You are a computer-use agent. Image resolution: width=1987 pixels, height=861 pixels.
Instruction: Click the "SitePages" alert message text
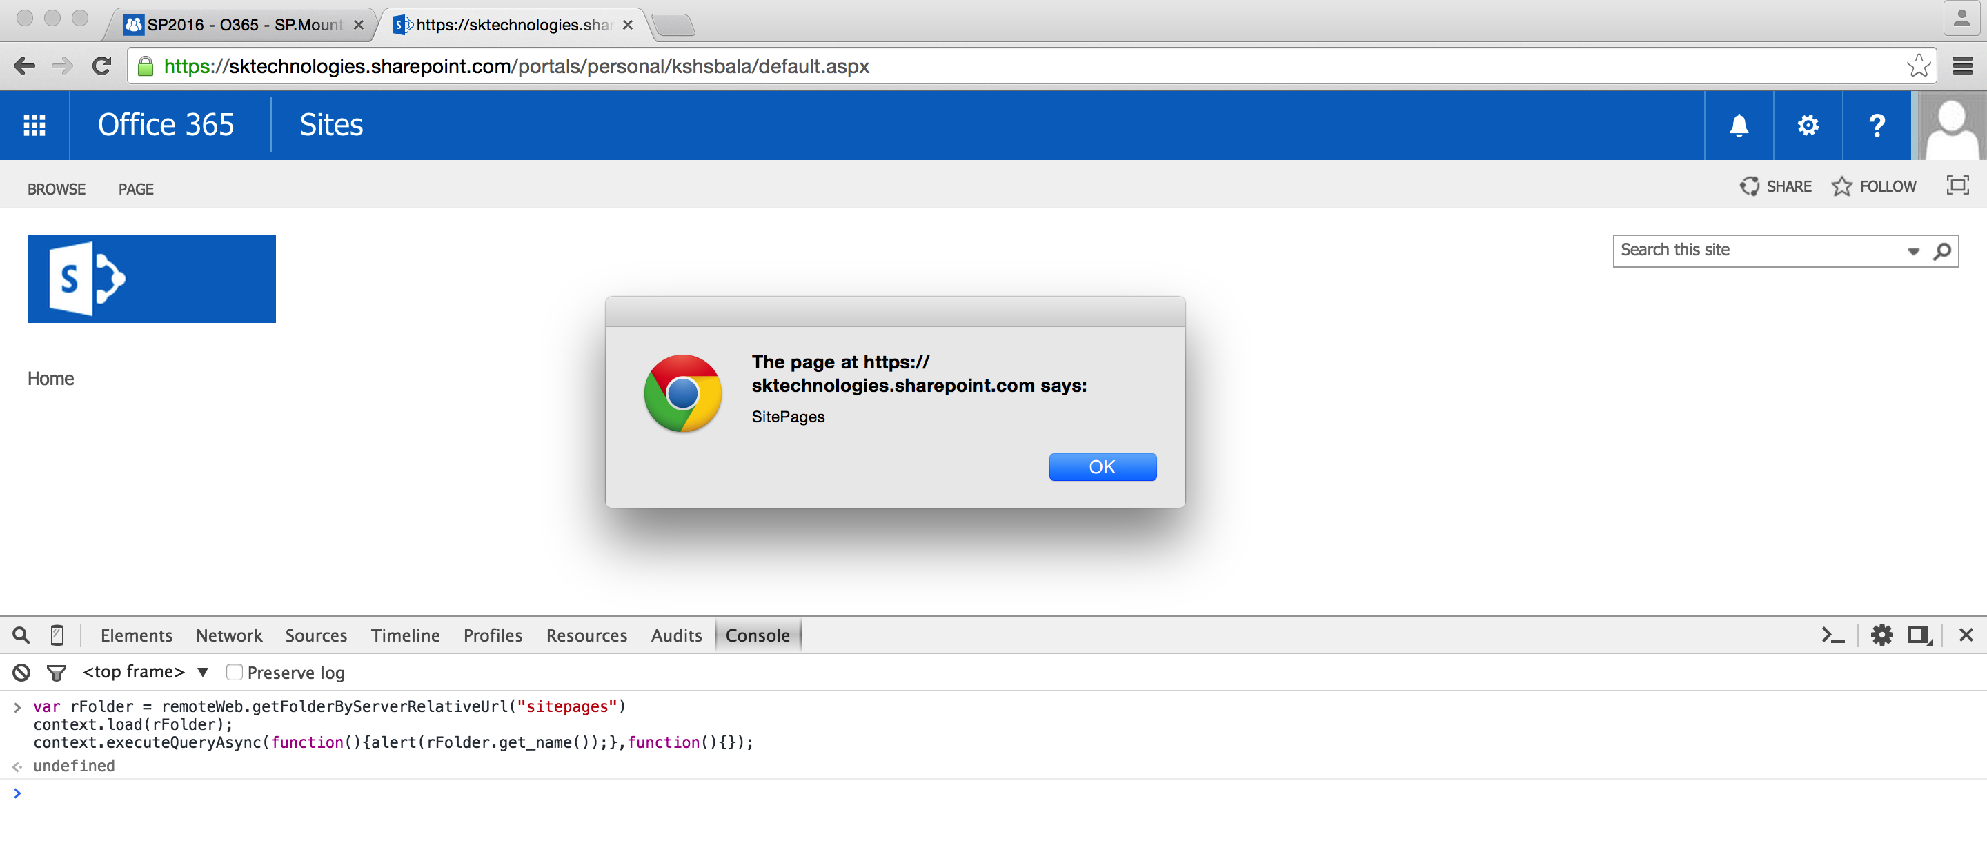(x=789, y=417)
